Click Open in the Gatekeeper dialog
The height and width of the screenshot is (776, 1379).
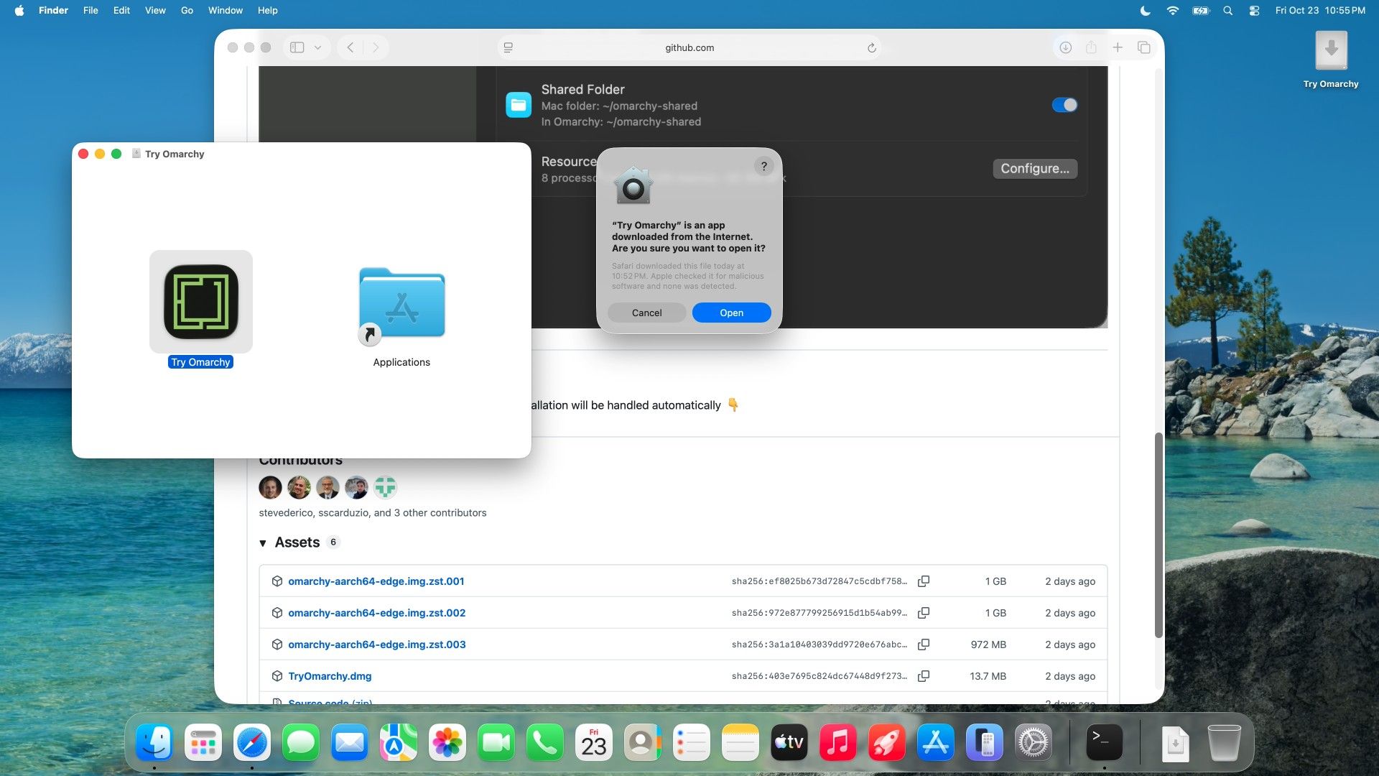click(x=731, y=313)
